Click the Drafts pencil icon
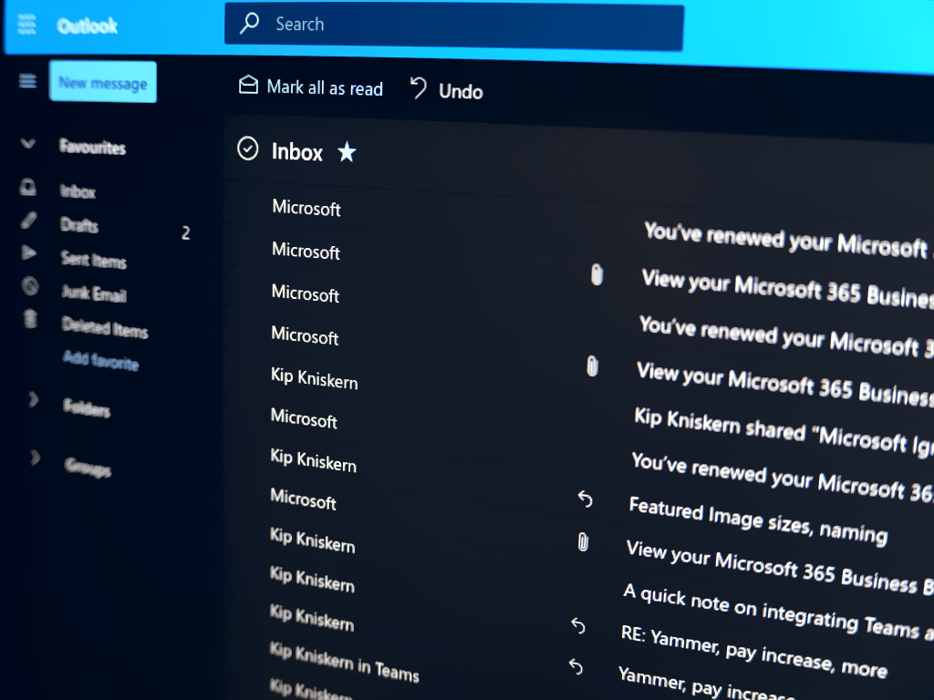Viewport: 934px width, 700px height. 28,221
